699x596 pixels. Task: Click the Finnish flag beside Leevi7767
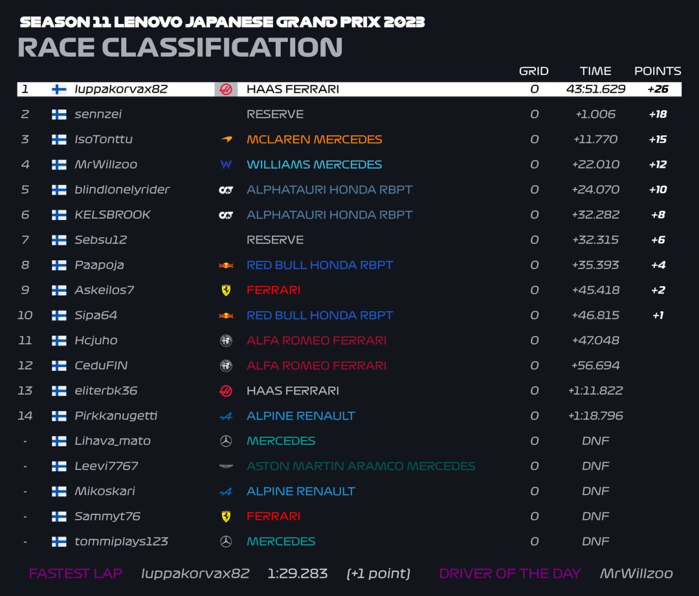pos(59,467)
